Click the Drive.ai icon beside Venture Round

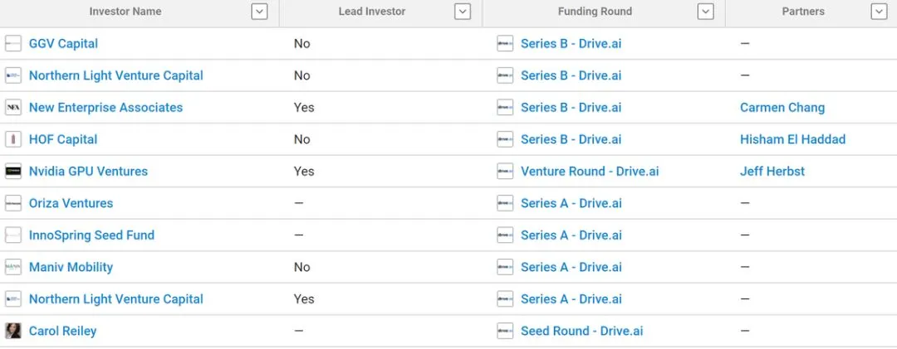(505, 172)
